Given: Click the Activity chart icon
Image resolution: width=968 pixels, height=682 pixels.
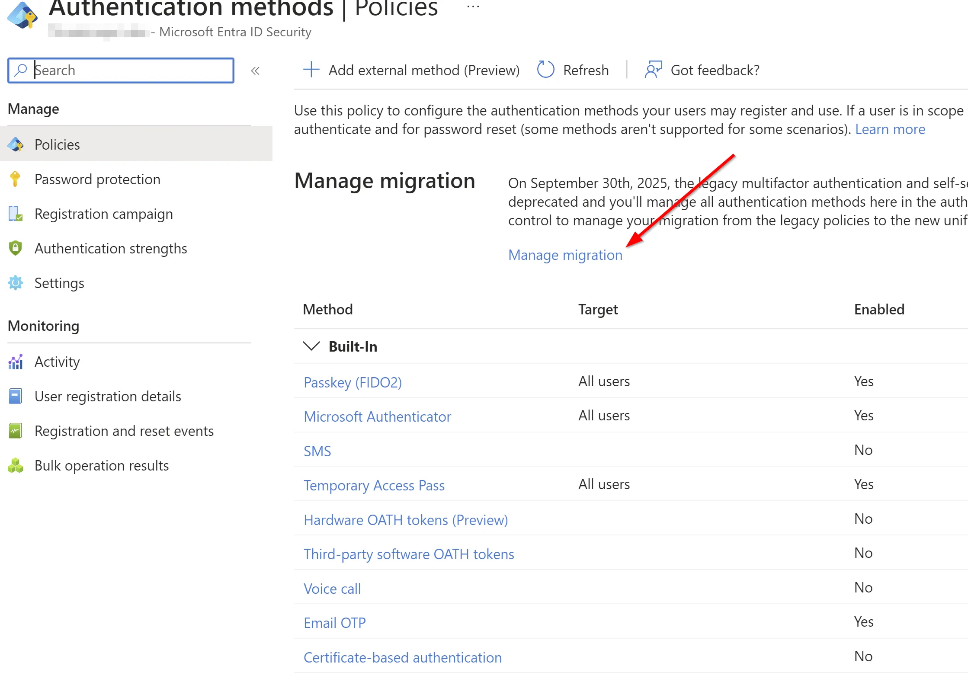Looking at the screenshot, I should point(16,362).
